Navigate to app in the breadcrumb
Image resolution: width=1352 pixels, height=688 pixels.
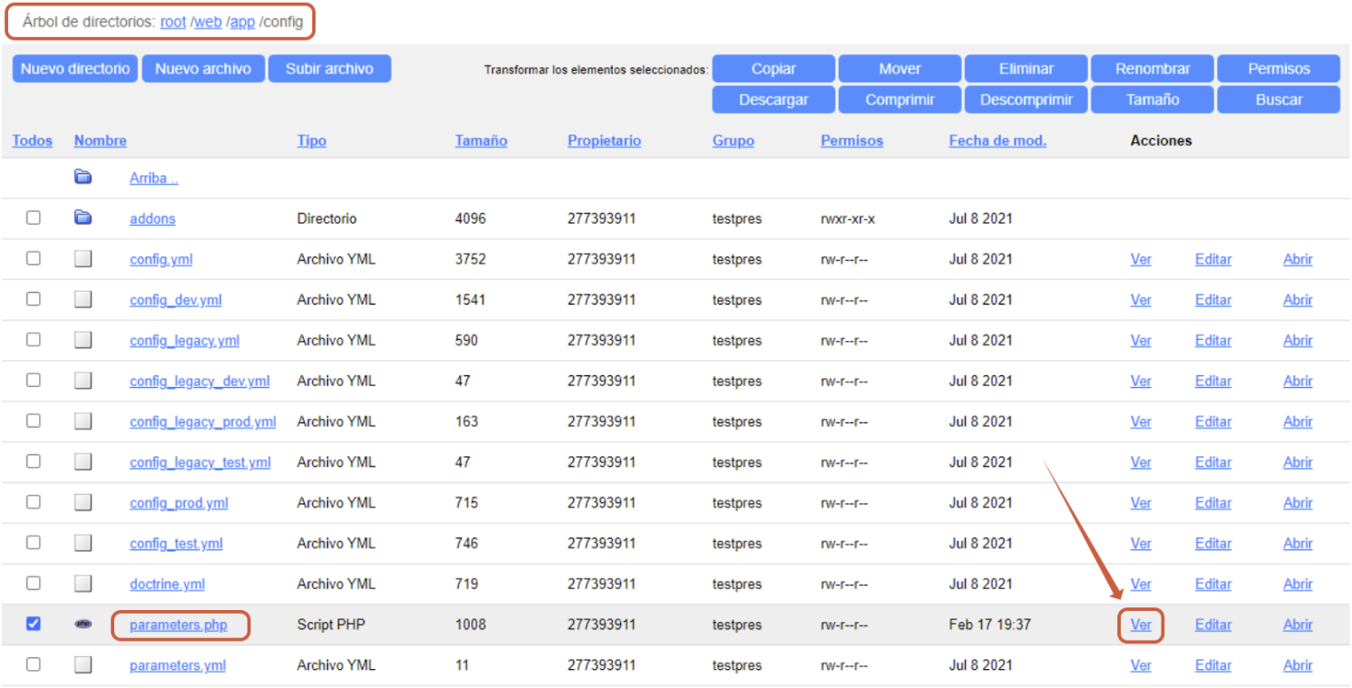(x=243, y=22)
